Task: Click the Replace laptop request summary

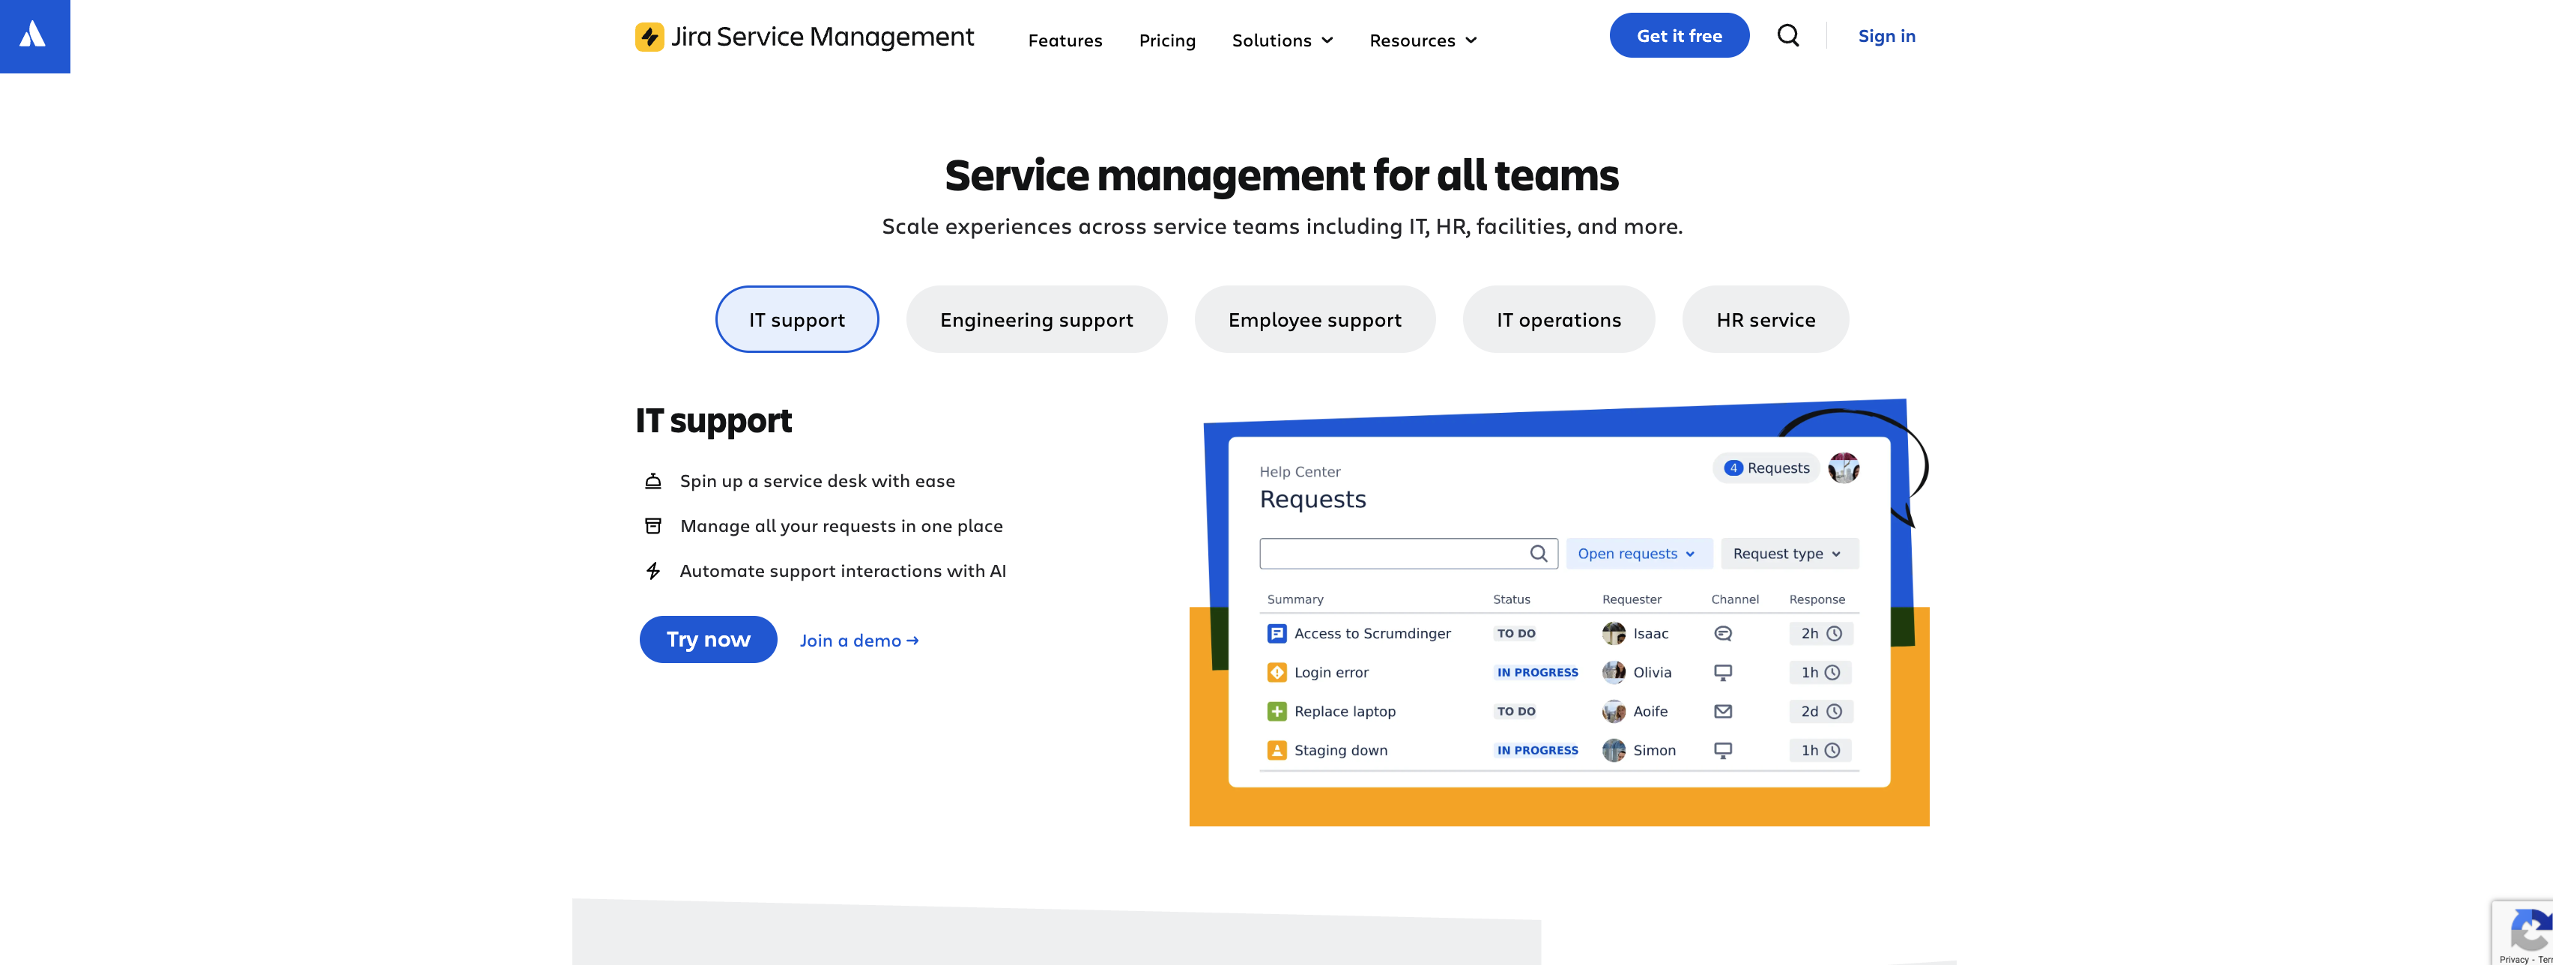Action: 1344,711
